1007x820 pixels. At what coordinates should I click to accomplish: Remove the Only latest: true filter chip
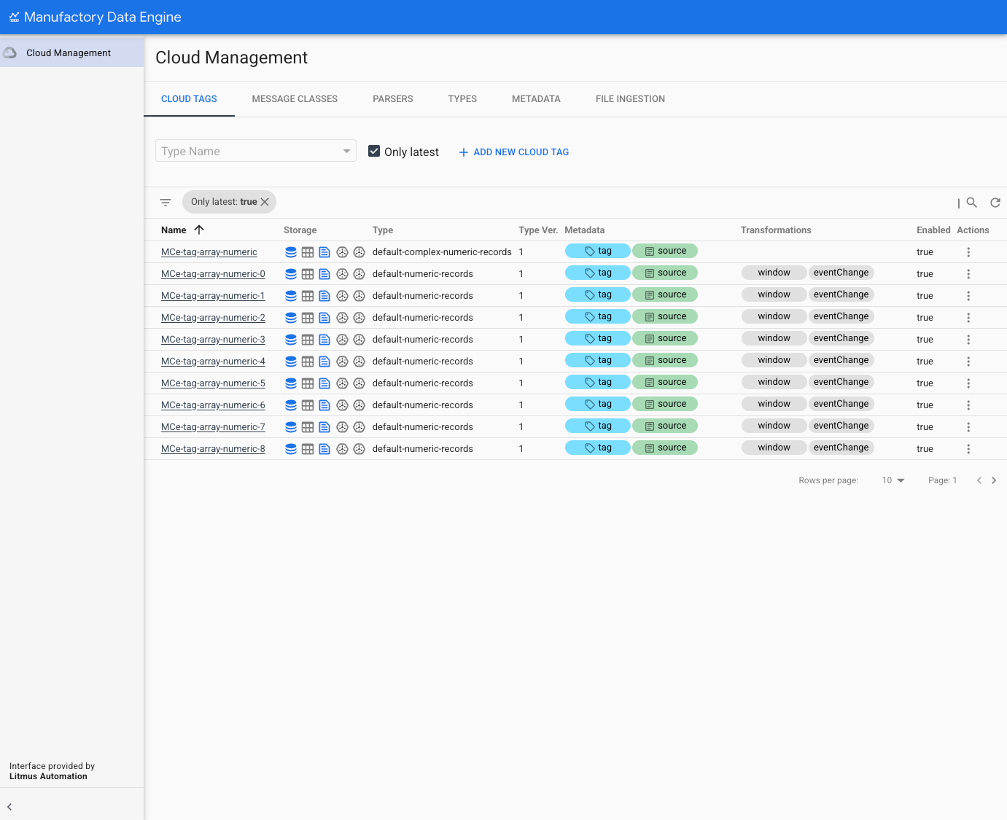265,202
